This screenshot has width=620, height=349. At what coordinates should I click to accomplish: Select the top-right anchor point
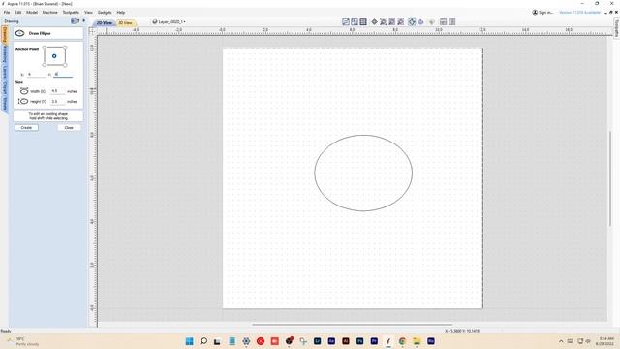coord(65,48)
